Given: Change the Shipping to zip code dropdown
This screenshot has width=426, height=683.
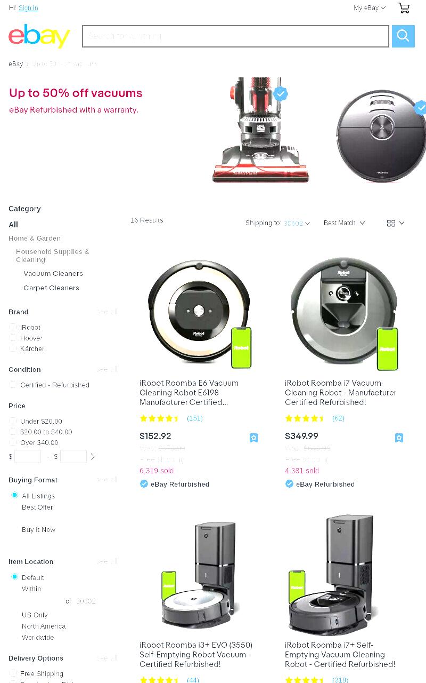Looking at the screenshot, I should pos(297,223).
